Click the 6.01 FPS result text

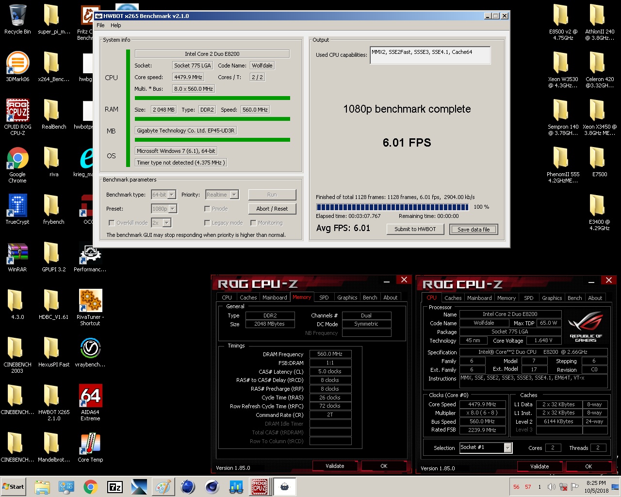click(x=407, y=143)
